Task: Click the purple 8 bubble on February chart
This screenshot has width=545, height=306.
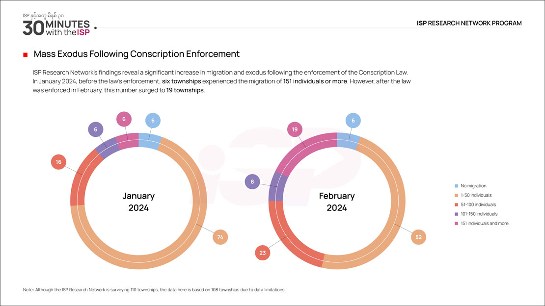Action: tap(252, 181)
